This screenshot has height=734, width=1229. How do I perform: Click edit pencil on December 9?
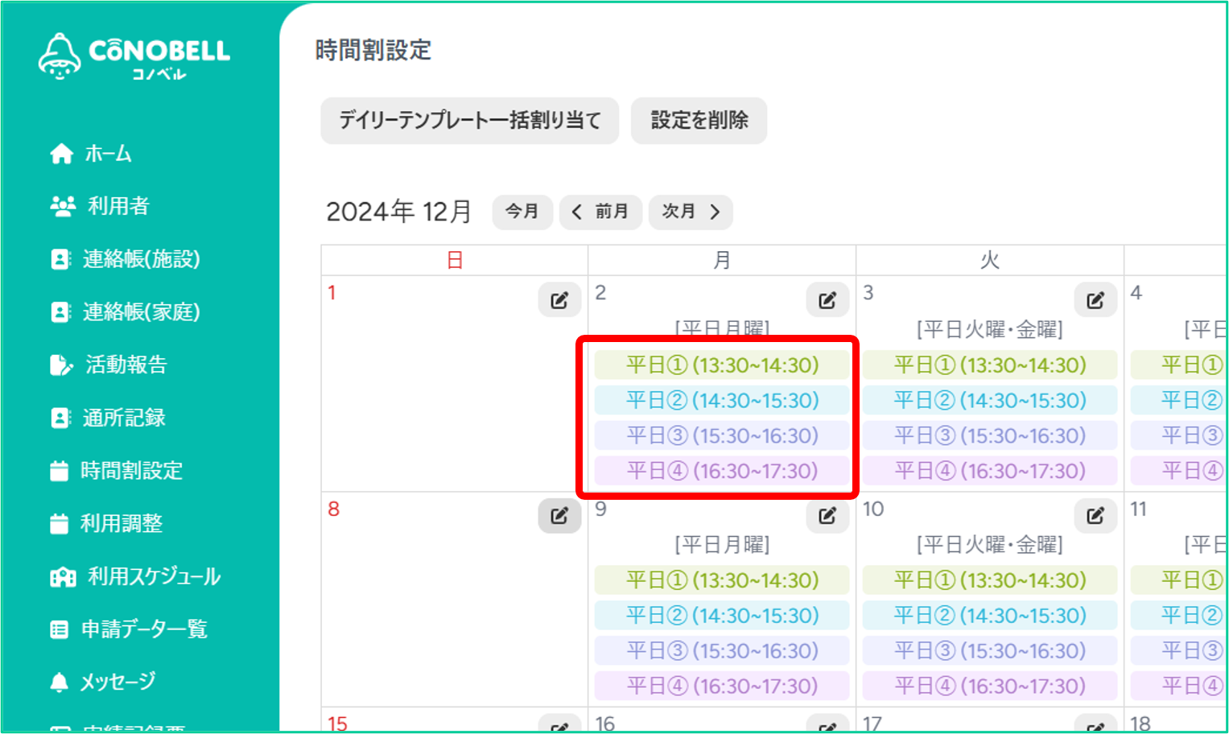827,516
